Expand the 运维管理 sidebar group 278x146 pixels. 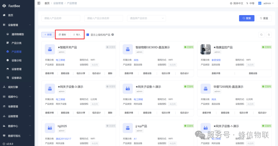click(x=17, y=116)
